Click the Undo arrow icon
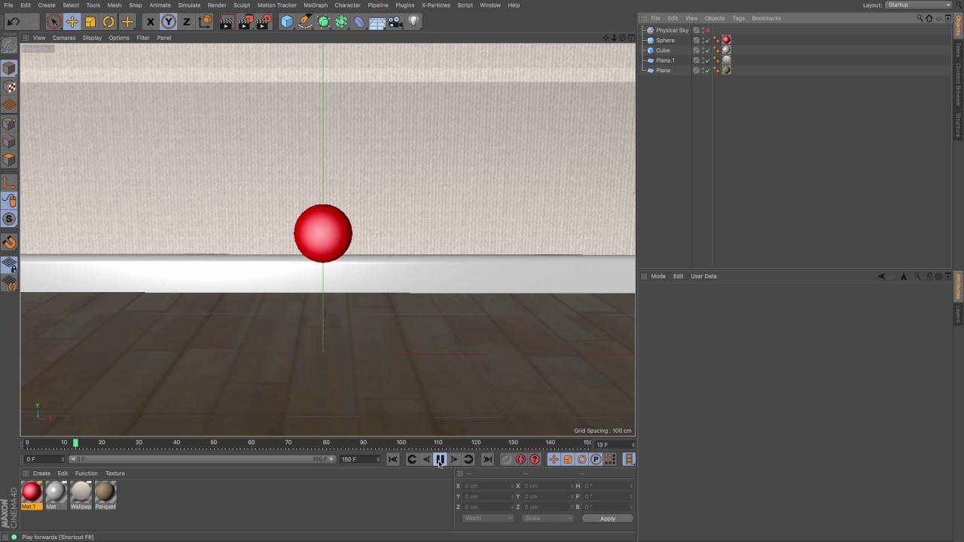 [14, 22]
